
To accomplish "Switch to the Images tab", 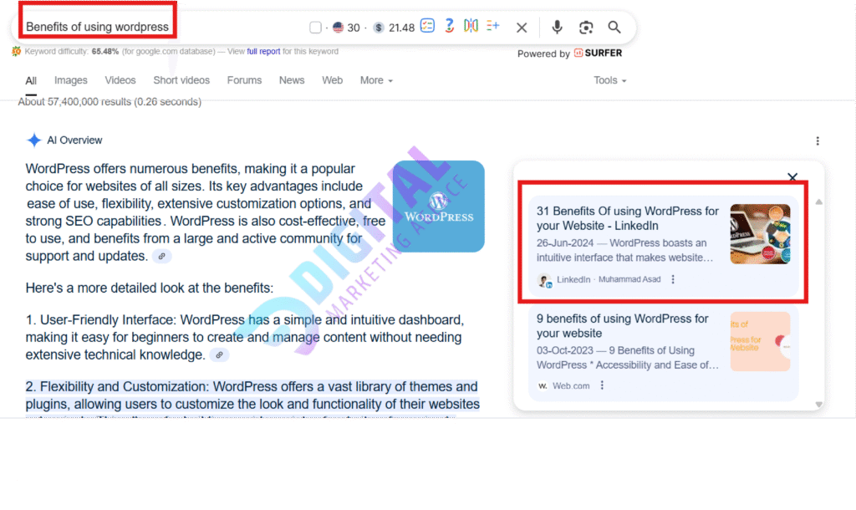I will click(71, 80).
